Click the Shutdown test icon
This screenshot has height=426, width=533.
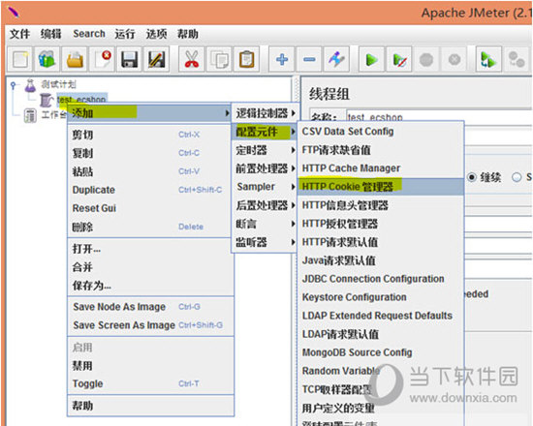tap(455, 59)
